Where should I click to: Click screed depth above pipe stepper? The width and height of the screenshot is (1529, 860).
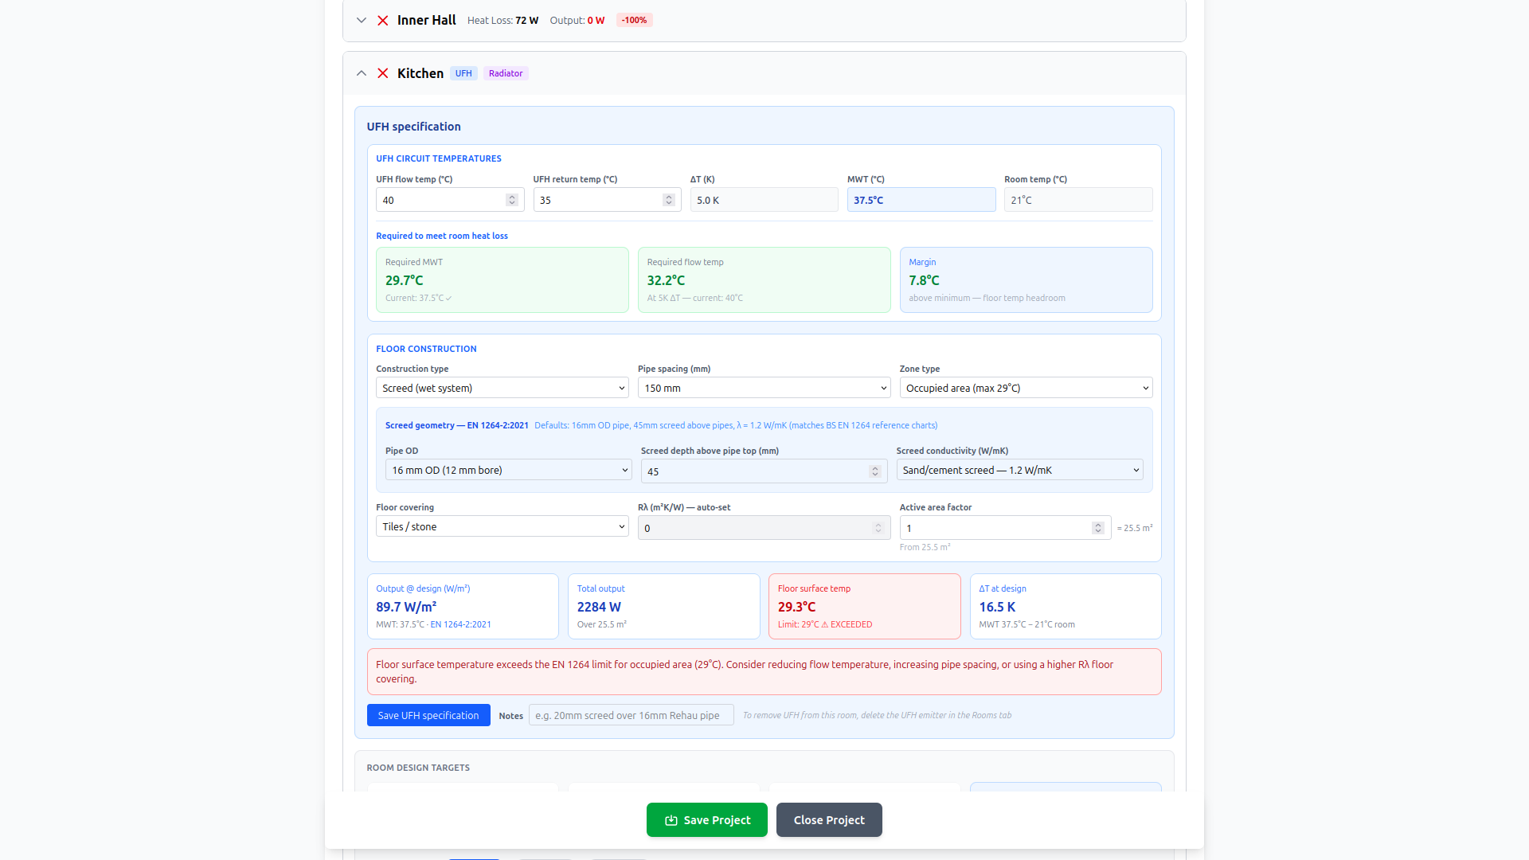click(874, 471)
